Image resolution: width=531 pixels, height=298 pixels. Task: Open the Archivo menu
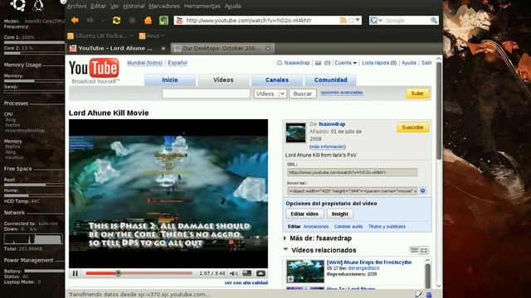click(x=76, y=6)
